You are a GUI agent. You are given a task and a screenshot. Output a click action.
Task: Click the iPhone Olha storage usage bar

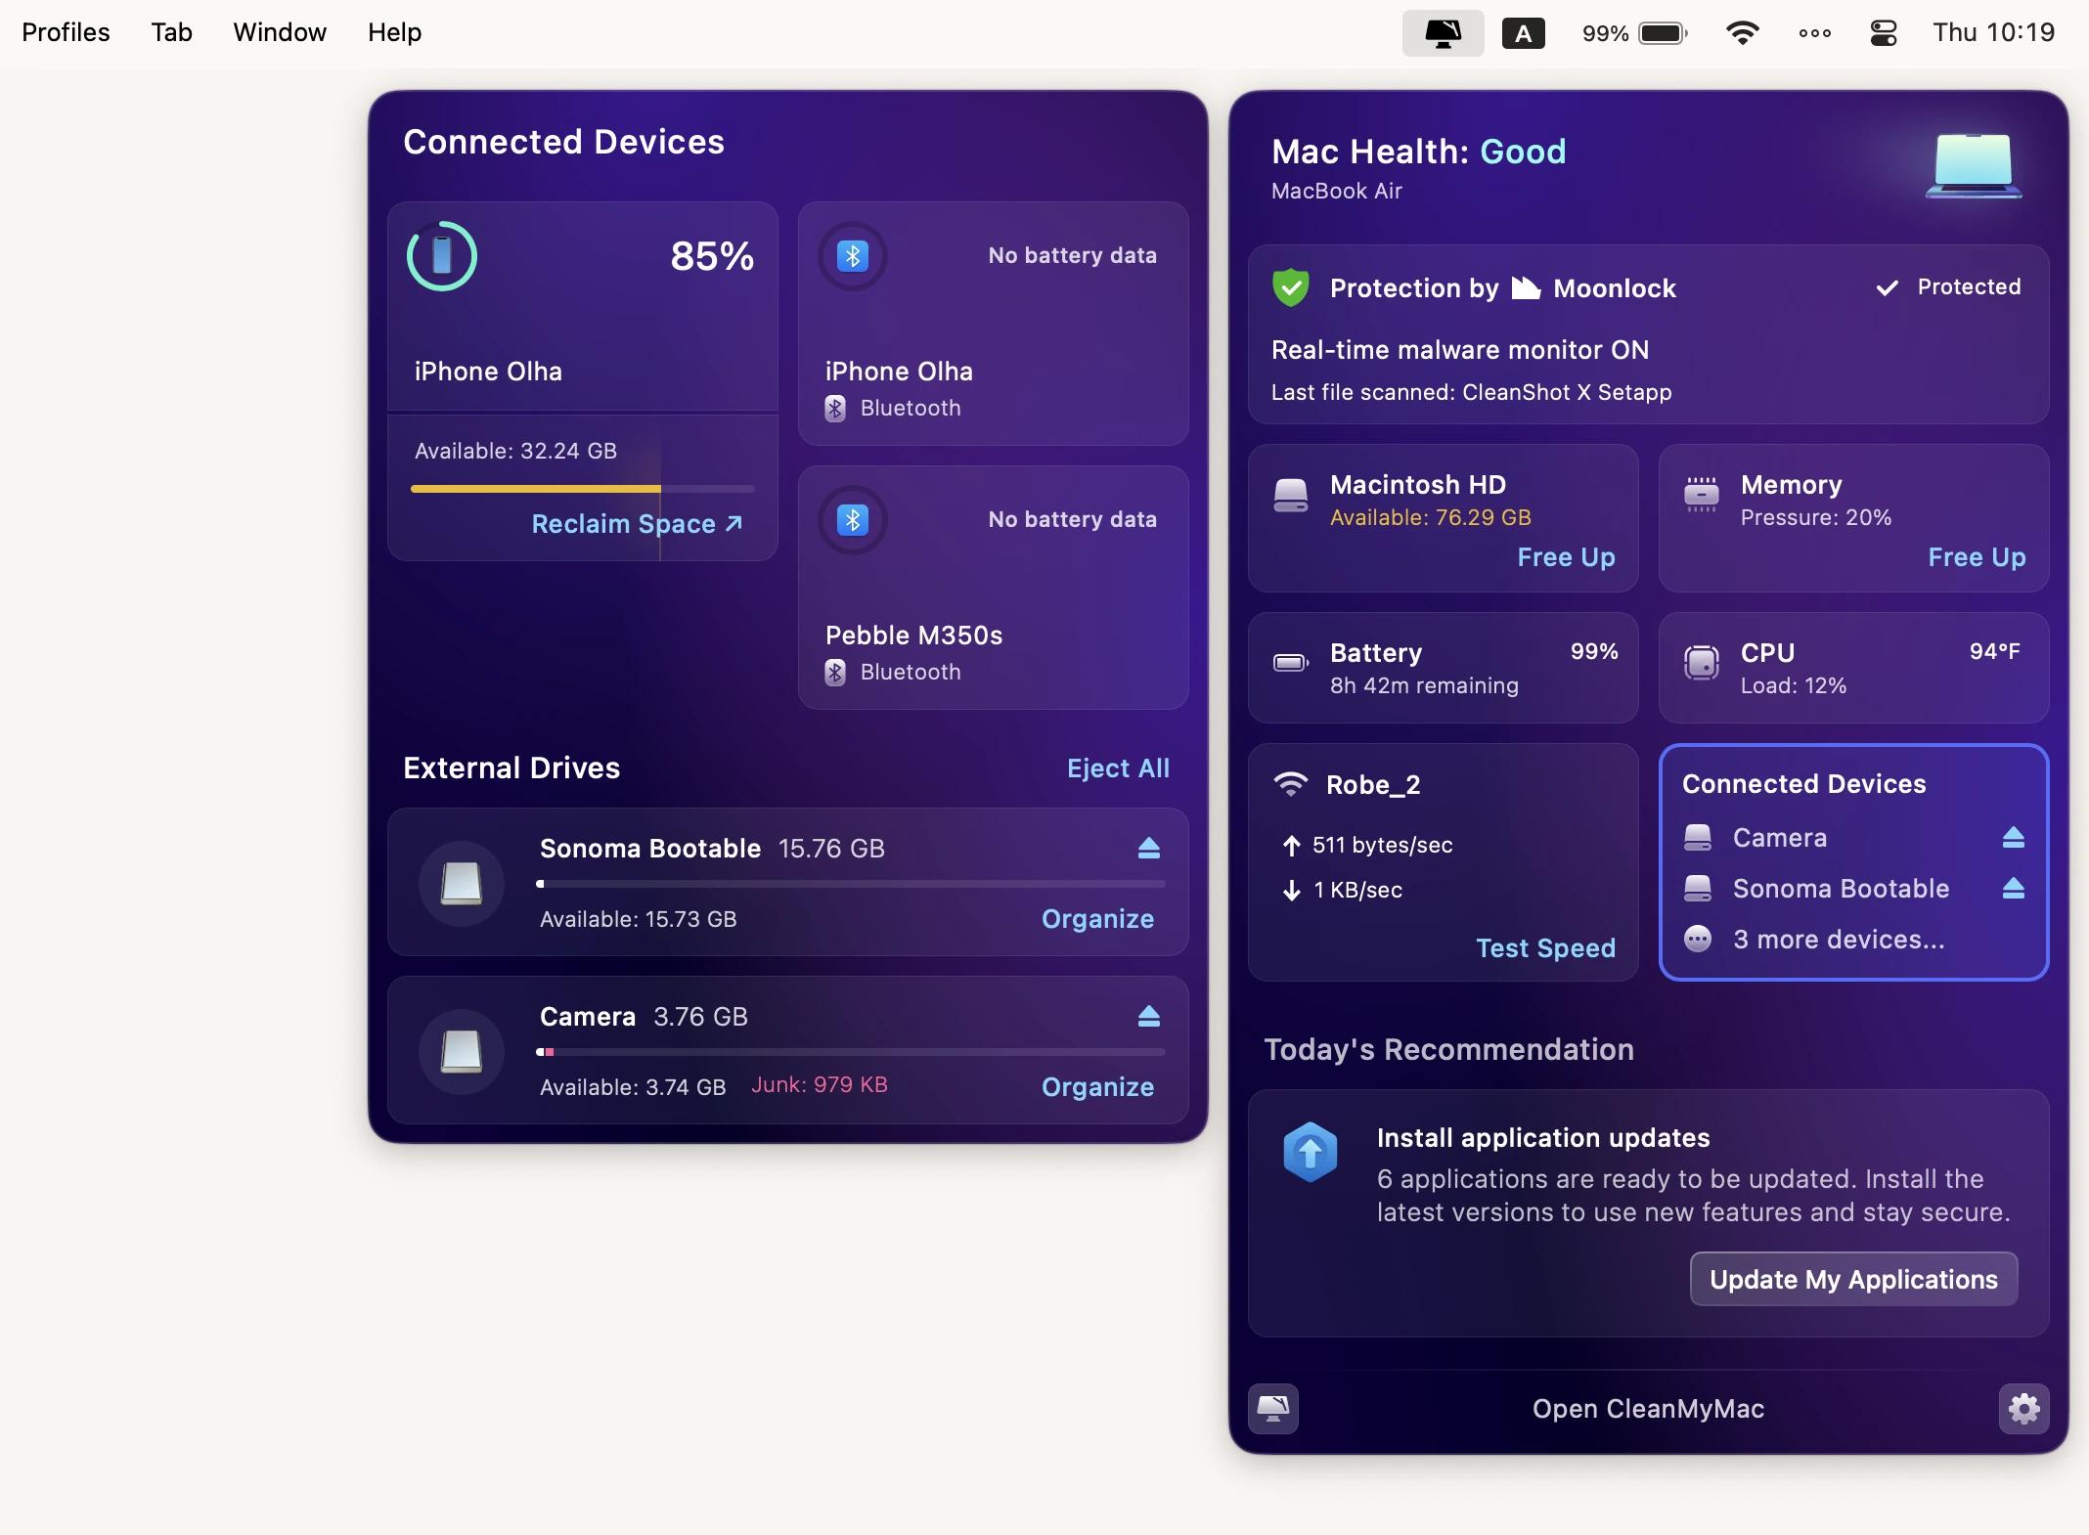point(583,489)
